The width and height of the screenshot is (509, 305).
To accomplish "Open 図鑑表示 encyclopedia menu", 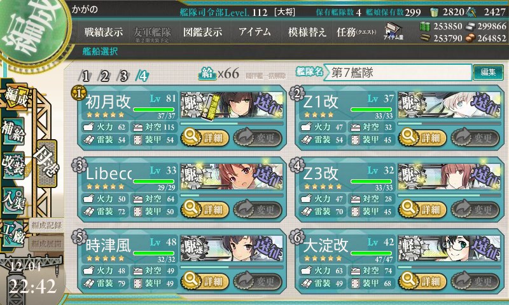I will [x=202, y=32].
